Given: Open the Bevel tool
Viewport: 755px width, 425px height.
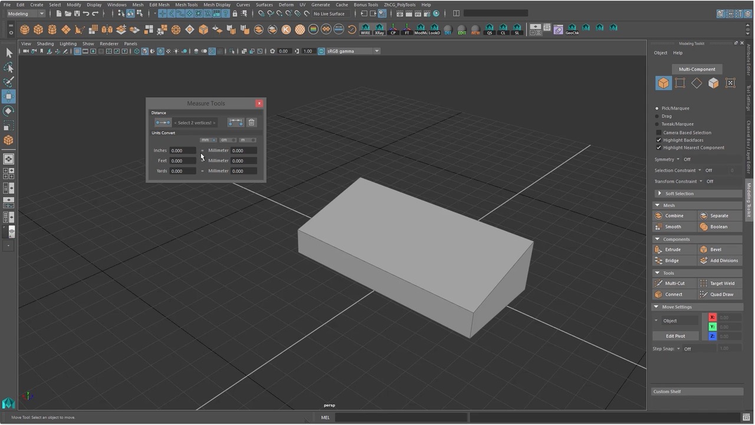Looking at the screenshot, I should pos(715,249).
